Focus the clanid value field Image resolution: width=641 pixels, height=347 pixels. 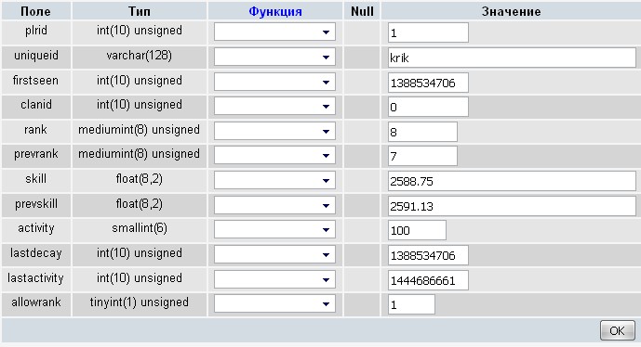(x=428, y=107)
